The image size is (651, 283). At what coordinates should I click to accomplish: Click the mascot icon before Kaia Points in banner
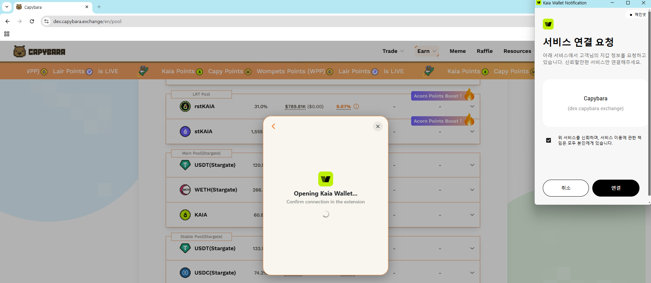[143, 71]
